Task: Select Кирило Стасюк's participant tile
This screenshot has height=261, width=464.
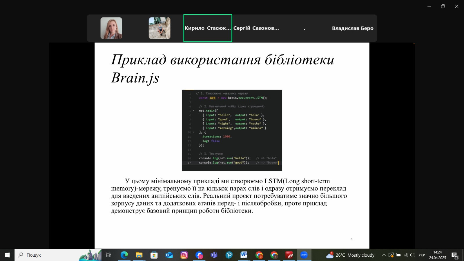Action: point(208,28)
